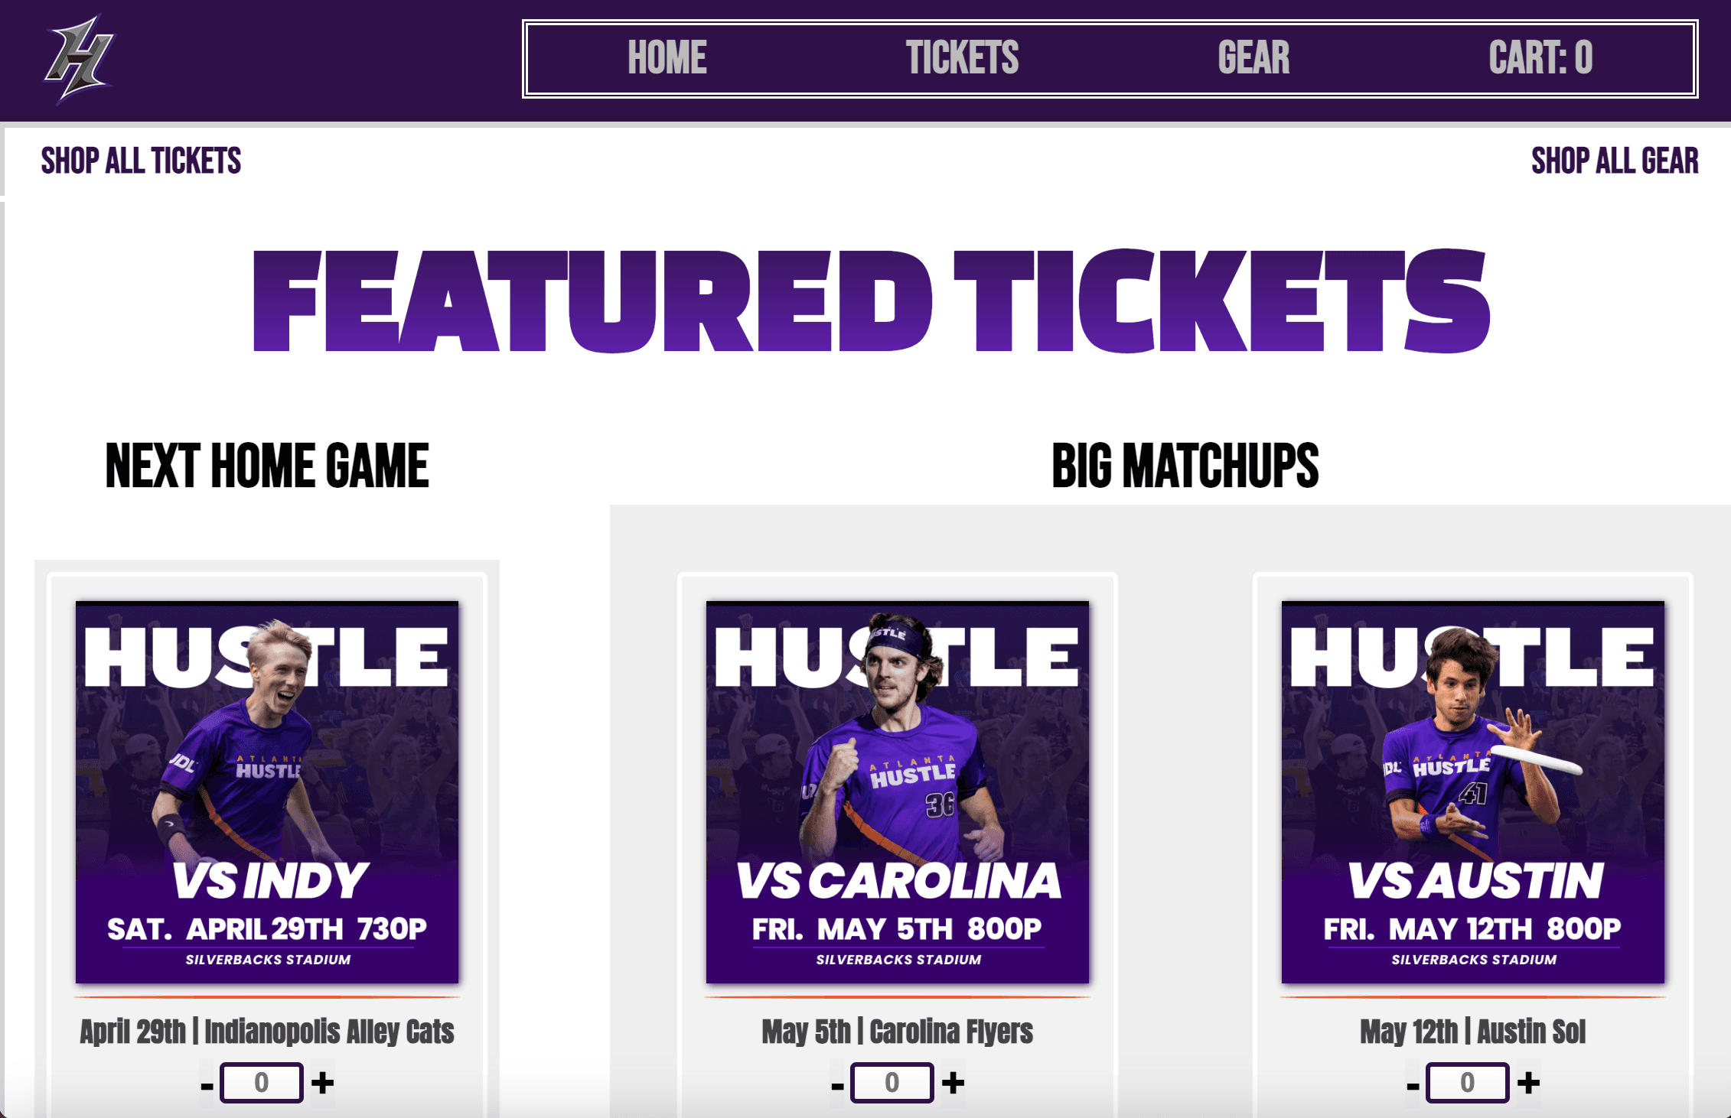Decrease Austin Sol ticket quantity with minus

coord(1413,1085)
